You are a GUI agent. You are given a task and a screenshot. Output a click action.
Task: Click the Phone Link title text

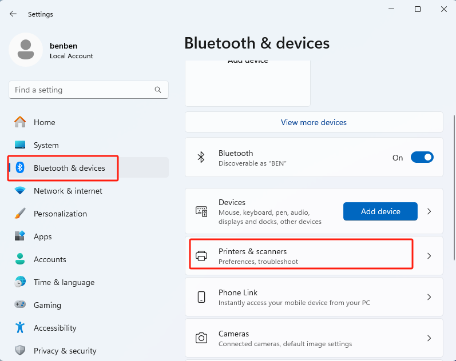pos(238,292)
